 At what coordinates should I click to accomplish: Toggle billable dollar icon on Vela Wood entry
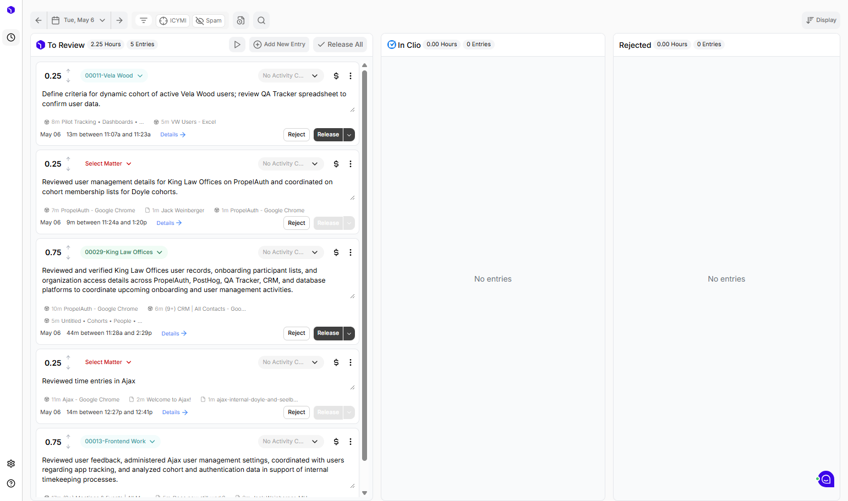pyautogui.click(x=336, y=76)
